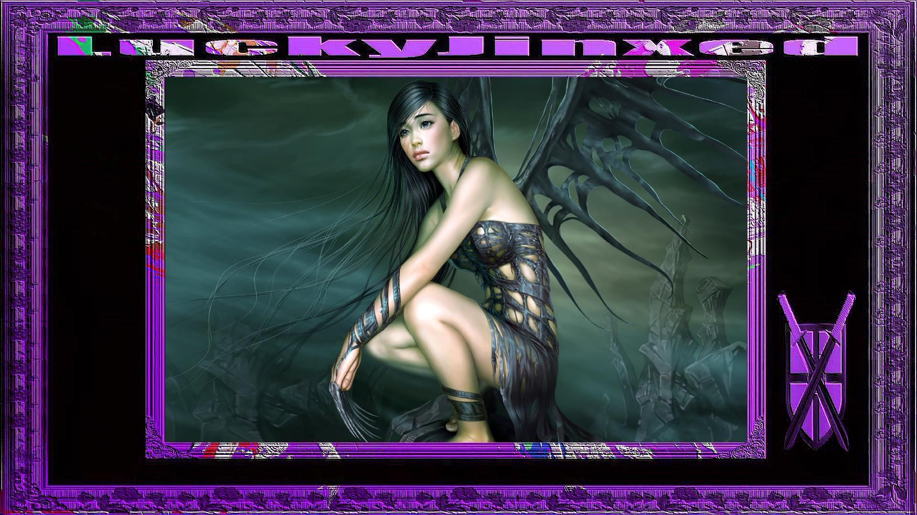Click the woman's bent knee
The width and height of the screenshot is (917, 515).
pyautogui.click(x=427, y=305)
